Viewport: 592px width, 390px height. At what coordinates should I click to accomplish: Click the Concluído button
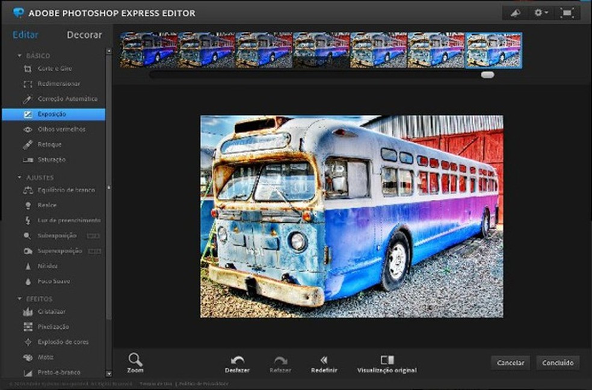pos(558,363)
